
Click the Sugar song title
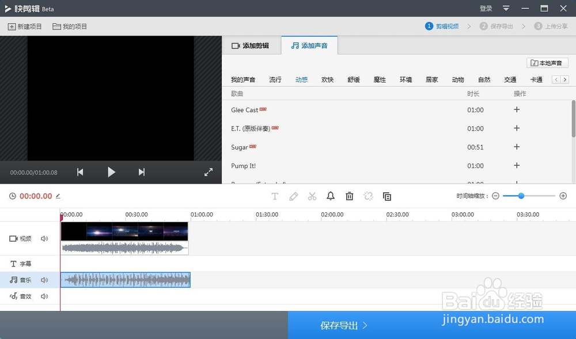239,147
